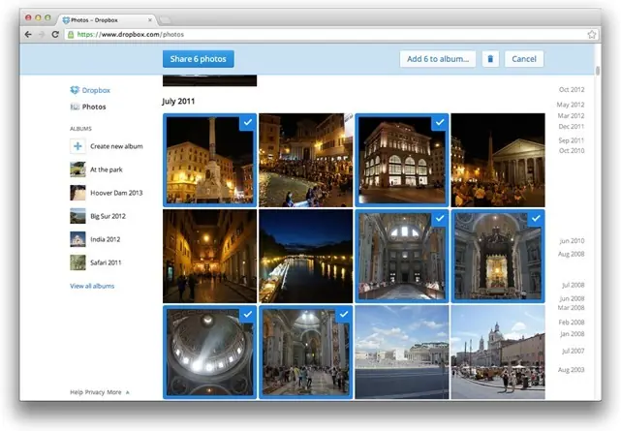Reload the page with refresh icon
The image size is (621, 431).
(55, 35)
